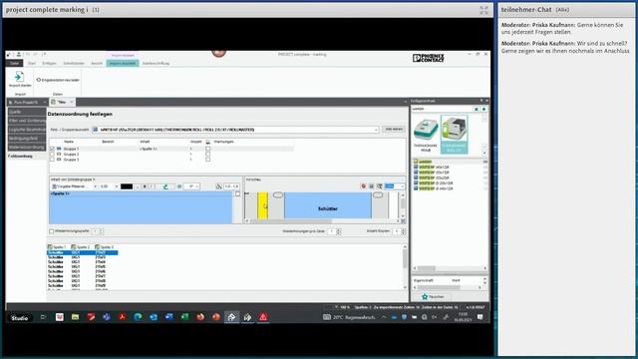Open the Datei ribbon tab
This screenshot has height=359, width=638.
click(x=14, y=63)
